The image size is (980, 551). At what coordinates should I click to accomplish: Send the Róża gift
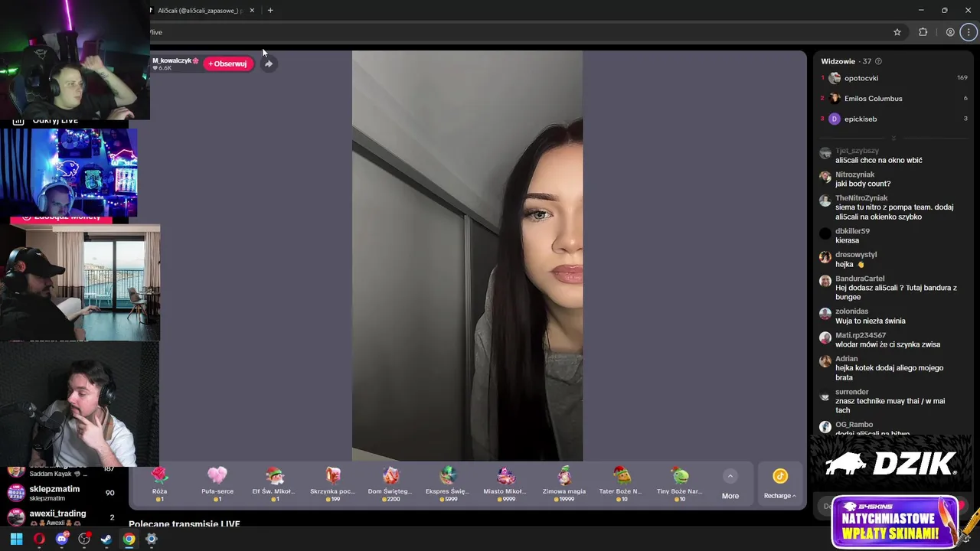tap(159, 484)
